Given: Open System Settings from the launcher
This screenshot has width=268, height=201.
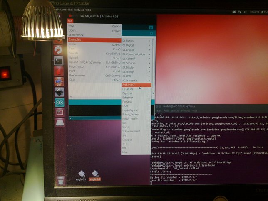Looking at the screenshot, I should pos(58,50).
